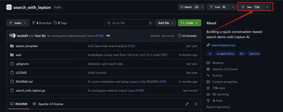This screenshot has height=112, width=283.
Task: Open the LICENSE file
Action: (x=21, y=73)
